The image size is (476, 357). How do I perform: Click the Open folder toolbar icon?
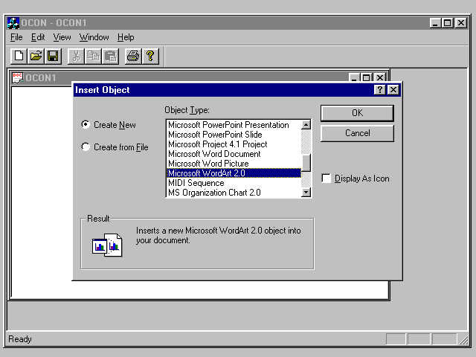click(x=36, y=56)
